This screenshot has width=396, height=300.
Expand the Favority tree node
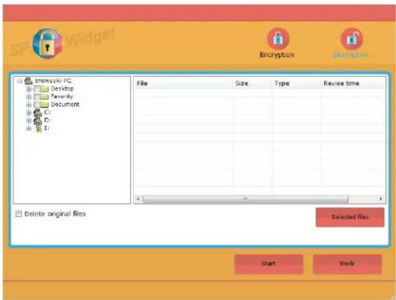pyautogui.click(x=29, y=97)
